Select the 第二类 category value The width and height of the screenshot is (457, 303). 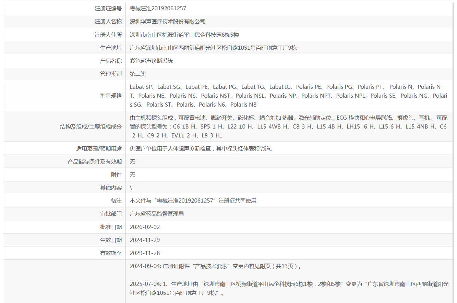138,74
